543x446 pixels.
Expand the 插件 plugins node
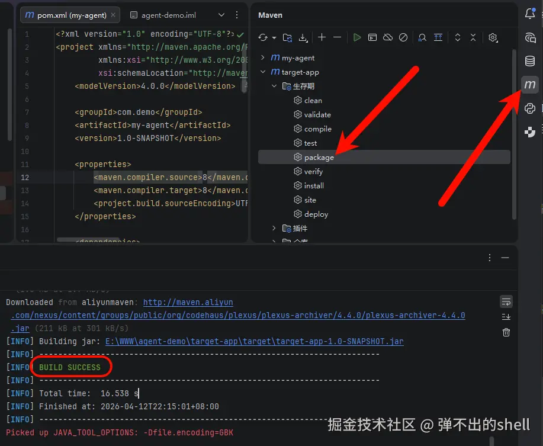(x=274, y=228)
